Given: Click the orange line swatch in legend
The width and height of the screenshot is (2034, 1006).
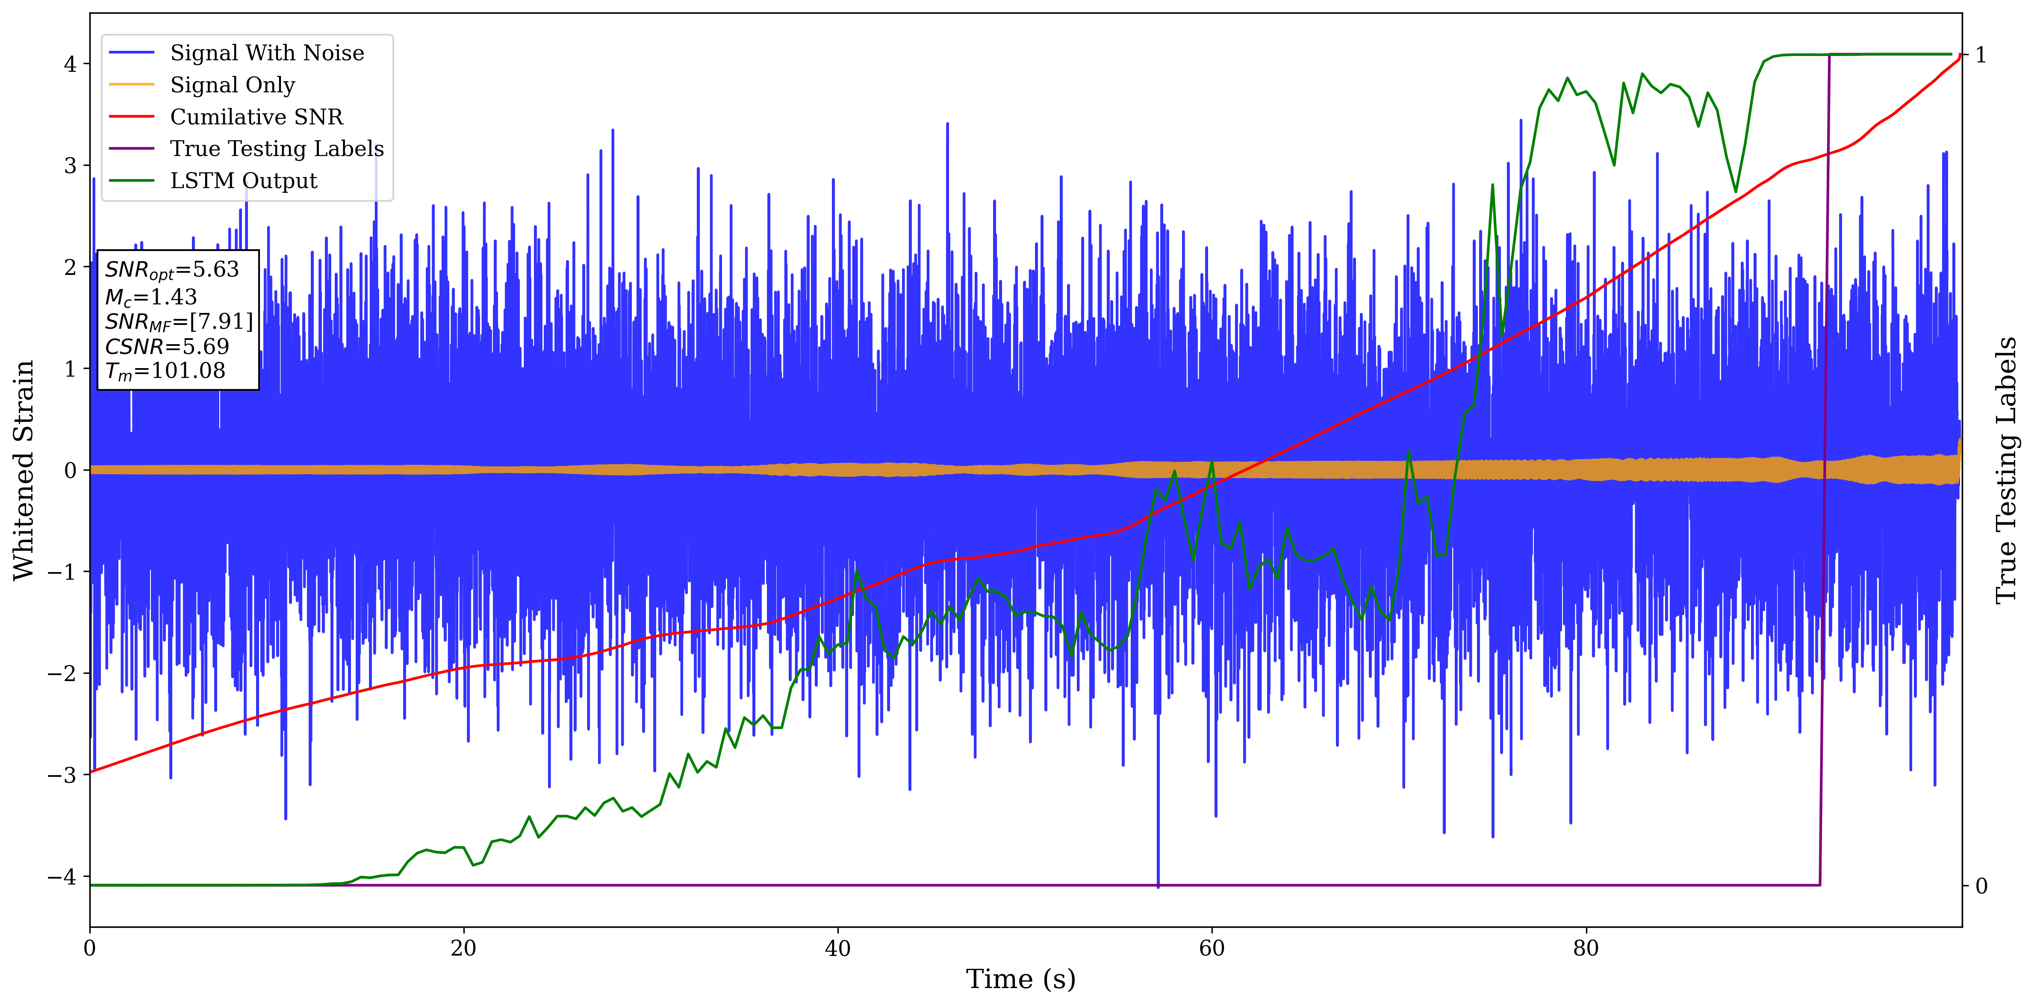Looking at the screenshot, I should click(x=131, y=85).
